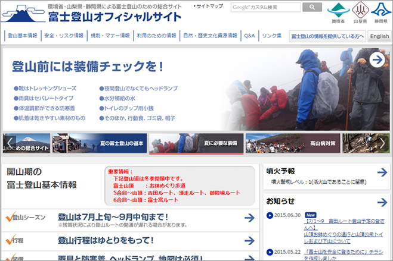Open the 環境省 emblem link

[338, 13]
